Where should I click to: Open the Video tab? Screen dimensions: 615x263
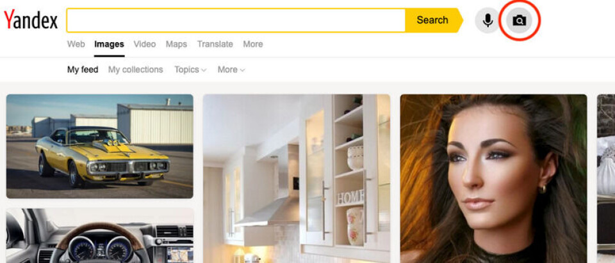click(145, 44)
